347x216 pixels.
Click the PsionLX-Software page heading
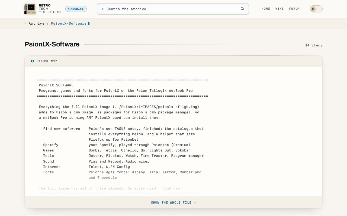[x=52, y=44]
